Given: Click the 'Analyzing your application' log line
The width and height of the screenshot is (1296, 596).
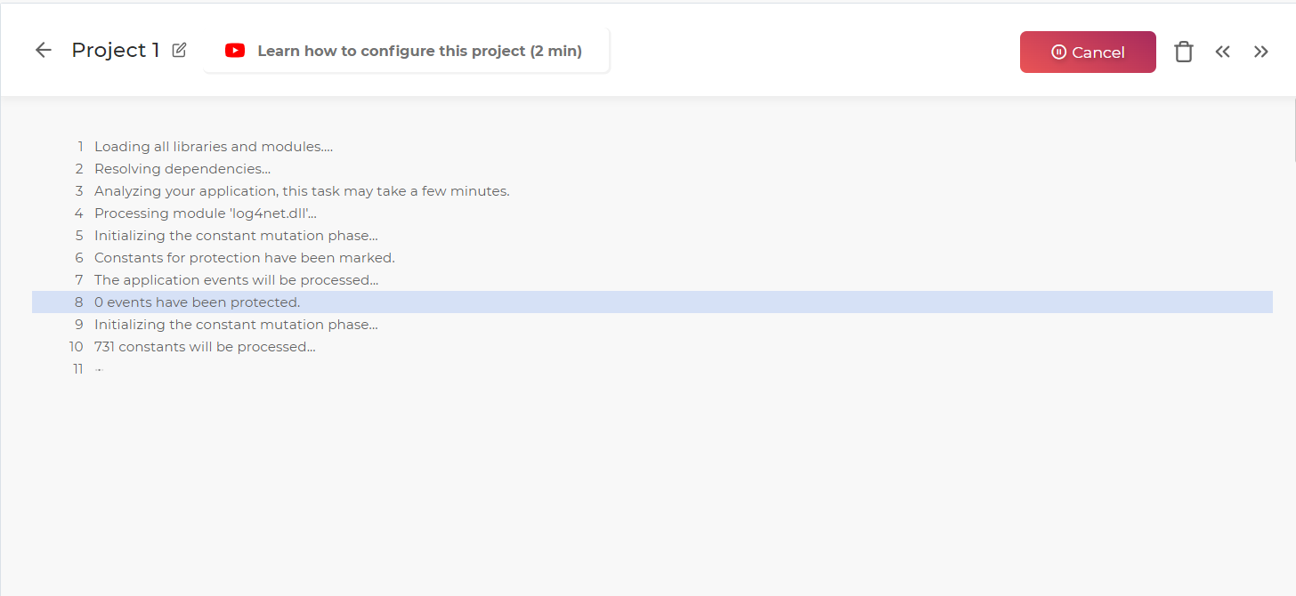Looking at the screenshot, I should point(302,191).
